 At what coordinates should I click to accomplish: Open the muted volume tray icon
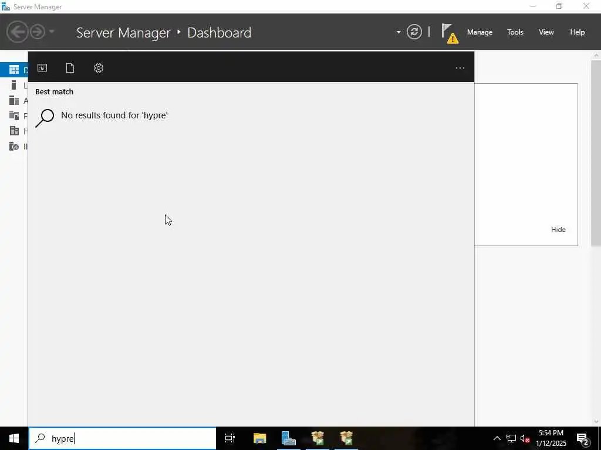pos(525,438)
